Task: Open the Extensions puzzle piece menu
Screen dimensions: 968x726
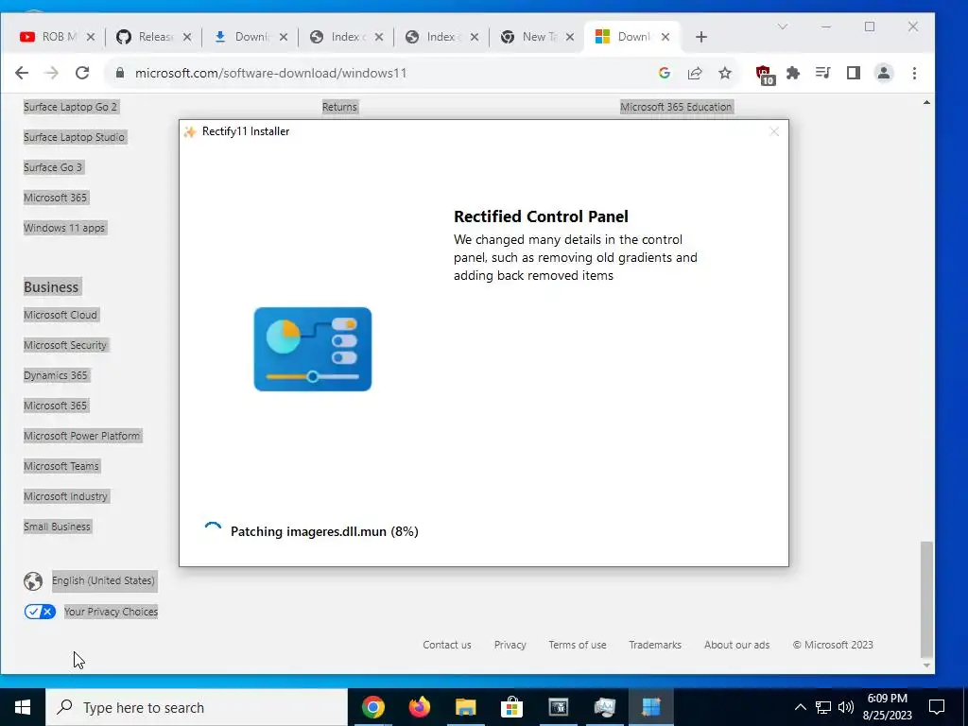Action: [x=793, y=73]
